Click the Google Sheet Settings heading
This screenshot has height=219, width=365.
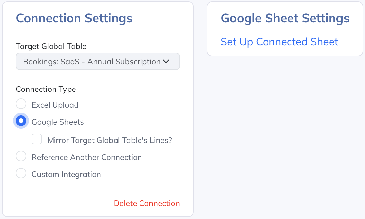pos(285,18)
